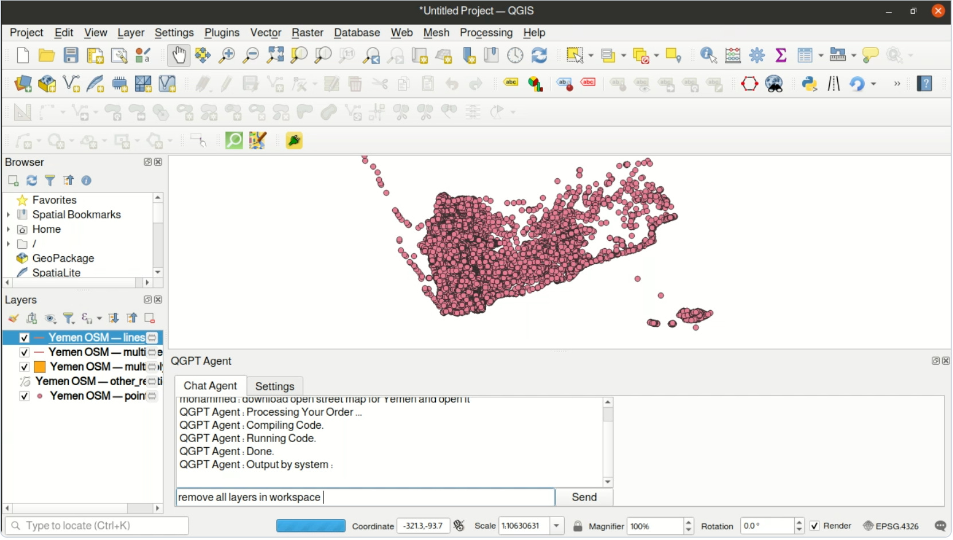Viewport: 953px width, 540px height.
Task: Click the Identify Features tool
Action: tap(708, 56)
